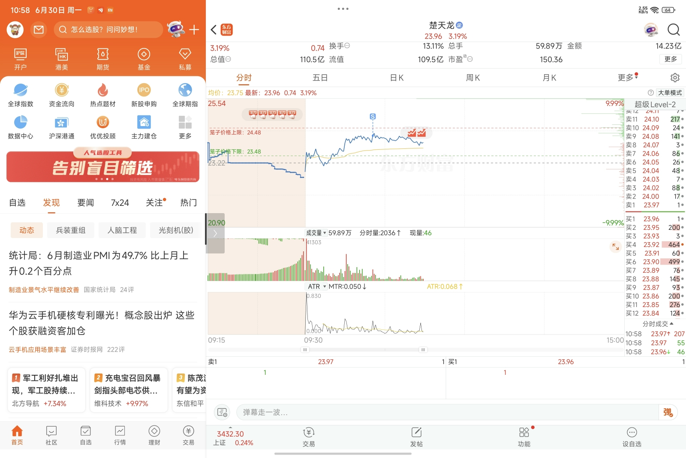Screen dimensions: 686x458
Task: Adjust right chart range slider handle
Action: [x=423, y=350]
